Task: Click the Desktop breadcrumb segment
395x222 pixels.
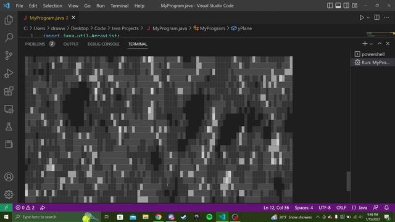Action: tap(80, 28)
